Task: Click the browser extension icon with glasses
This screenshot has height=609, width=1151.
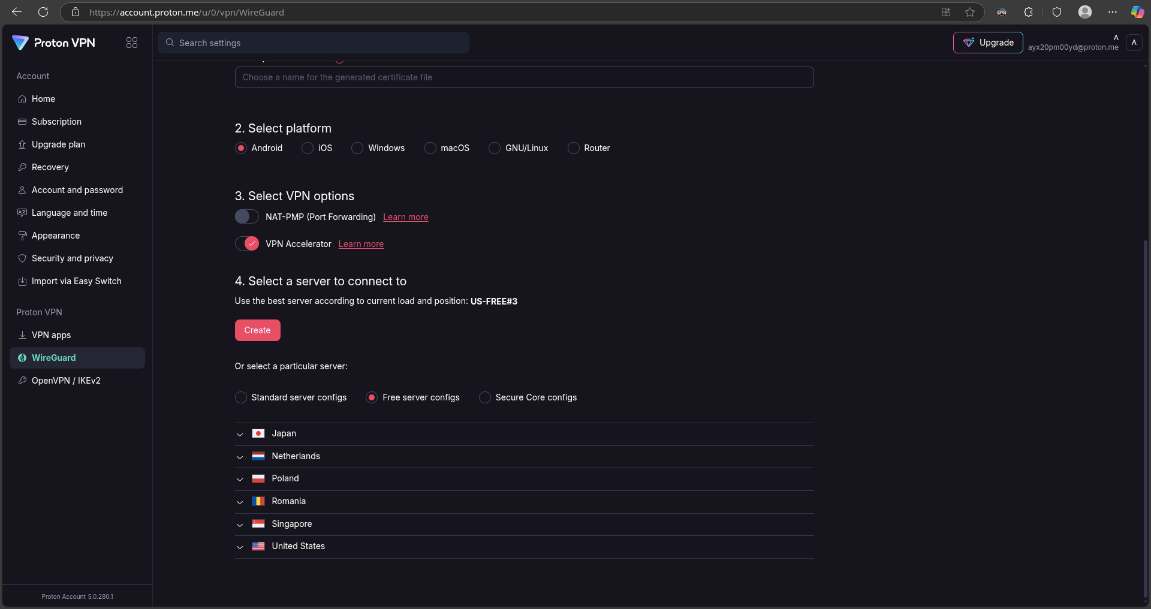Action: point(1002,12)
